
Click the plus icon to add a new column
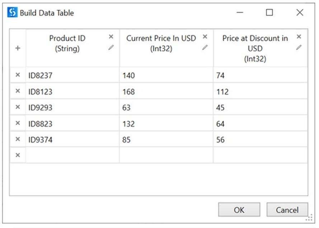tap(17, 47)
